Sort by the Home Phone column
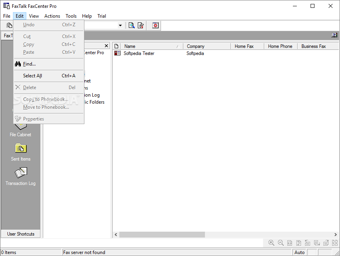The width and height of the screenshot is (340, 256). pyautogui.click(x=280, y=46)
